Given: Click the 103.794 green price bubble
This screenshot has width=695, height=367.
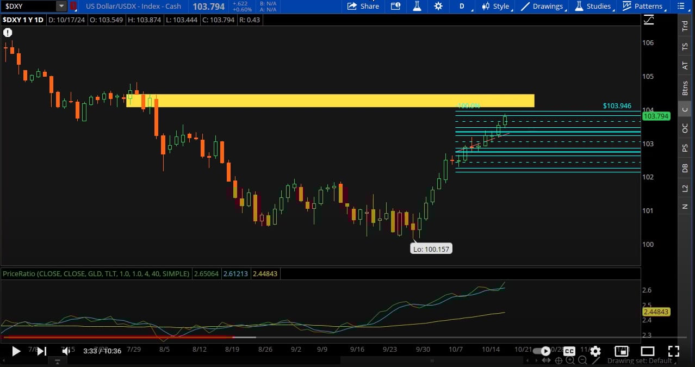Looking at the screenshot, I should point(656,116).
